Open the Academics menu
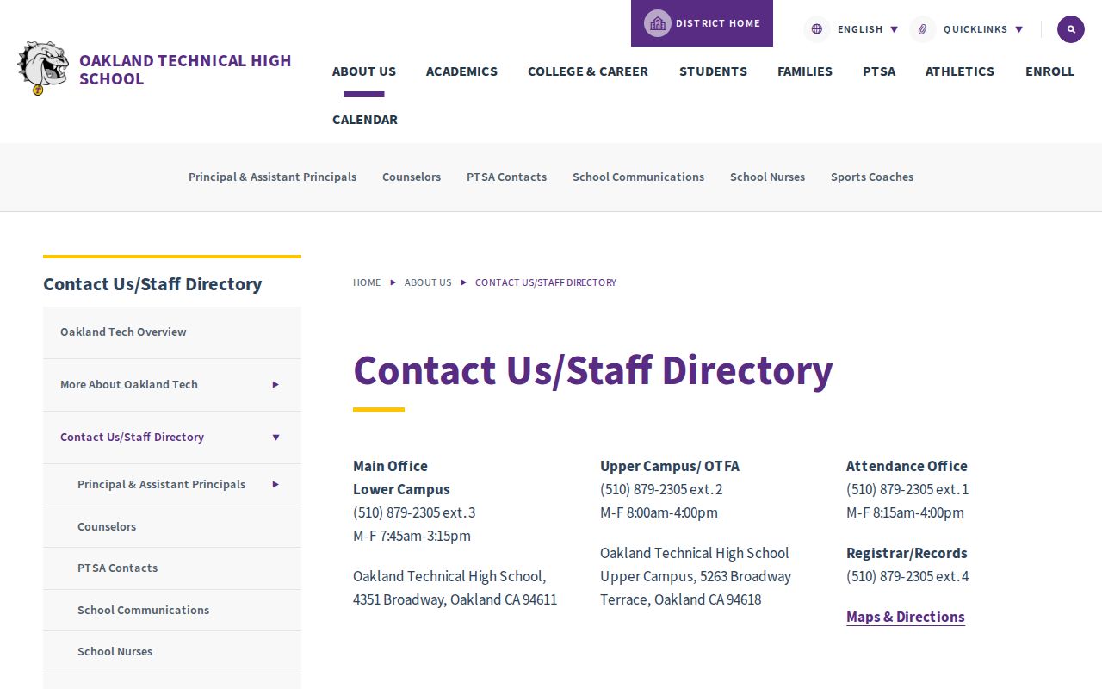This screenshot has height=689, width=1102. click(x=461, y=71)
